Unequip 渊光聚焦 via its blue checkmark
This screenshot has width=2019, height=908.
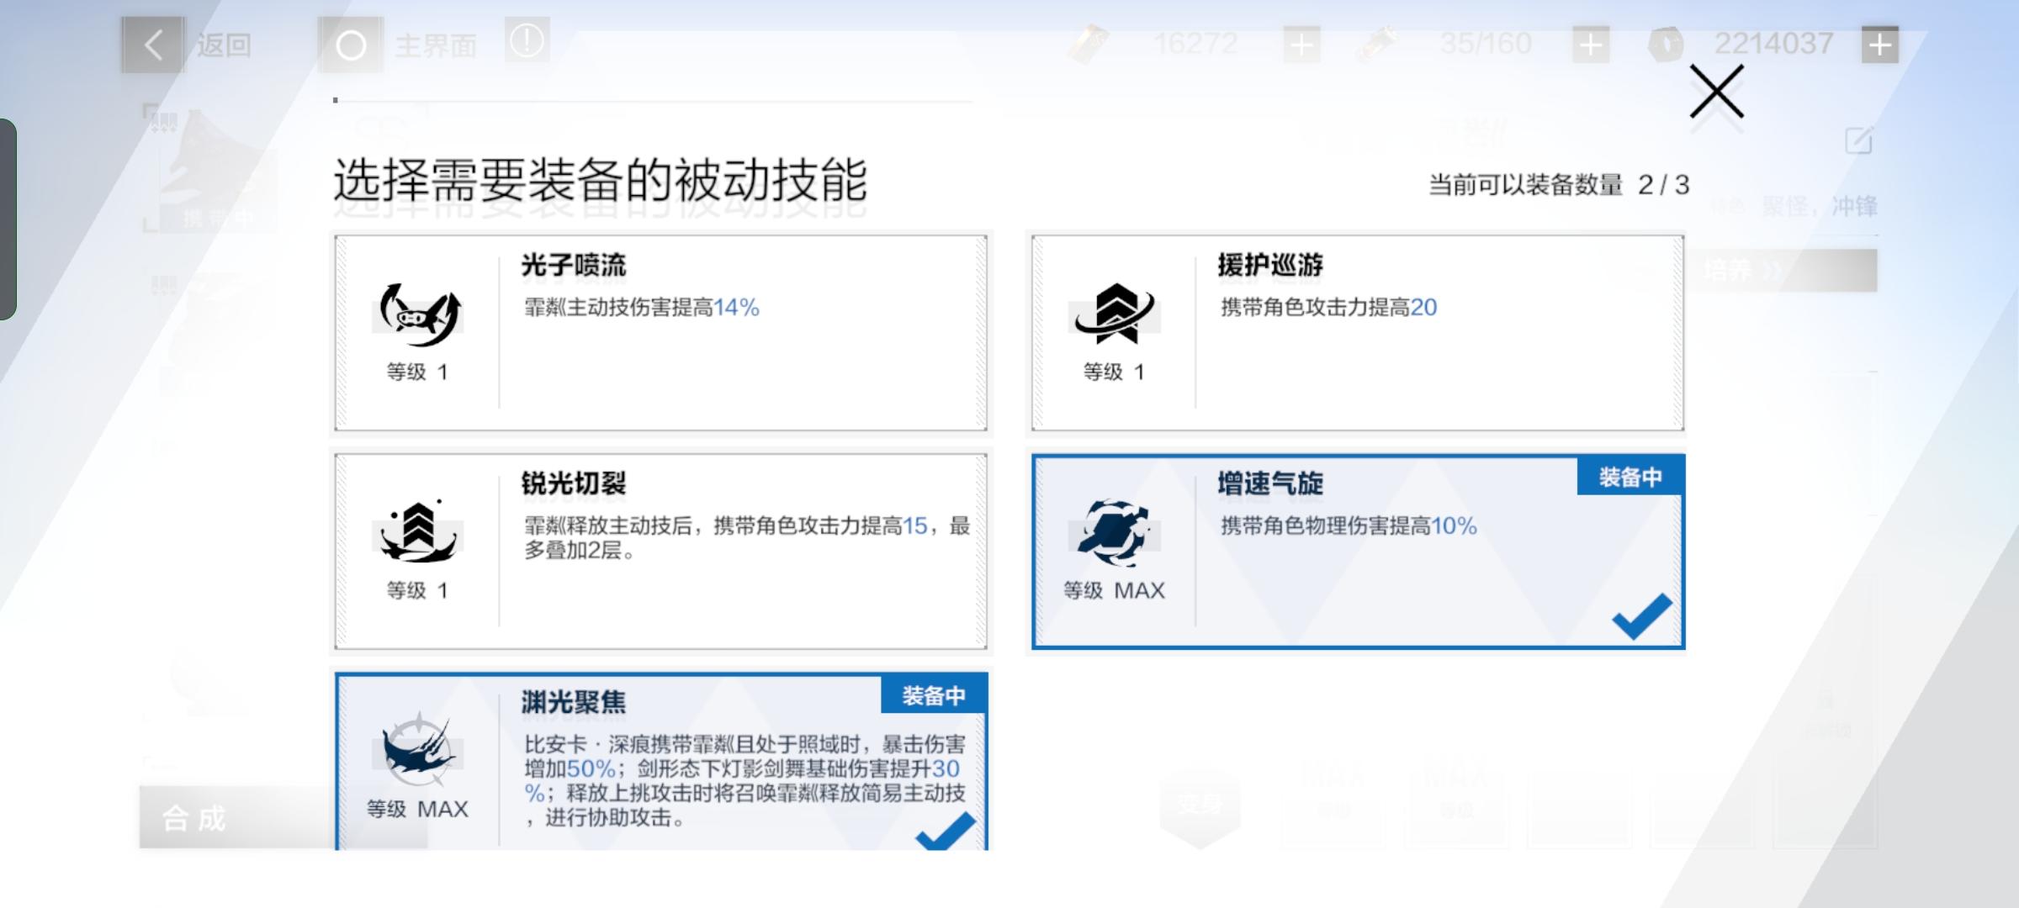click(x=946, y=831)
